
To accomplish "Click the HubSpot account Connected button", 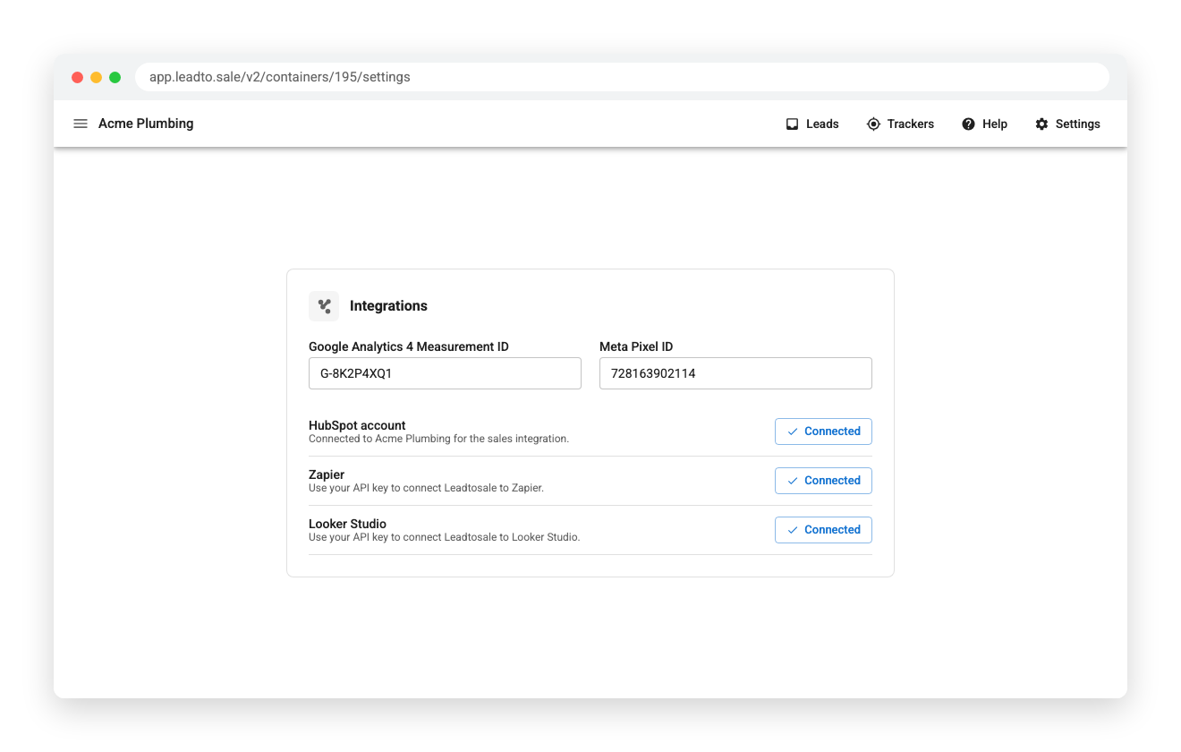I will 823,432.
